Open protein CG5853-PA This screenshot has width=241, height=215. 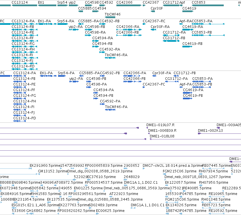pyautogui.click(x=202, y=79)
